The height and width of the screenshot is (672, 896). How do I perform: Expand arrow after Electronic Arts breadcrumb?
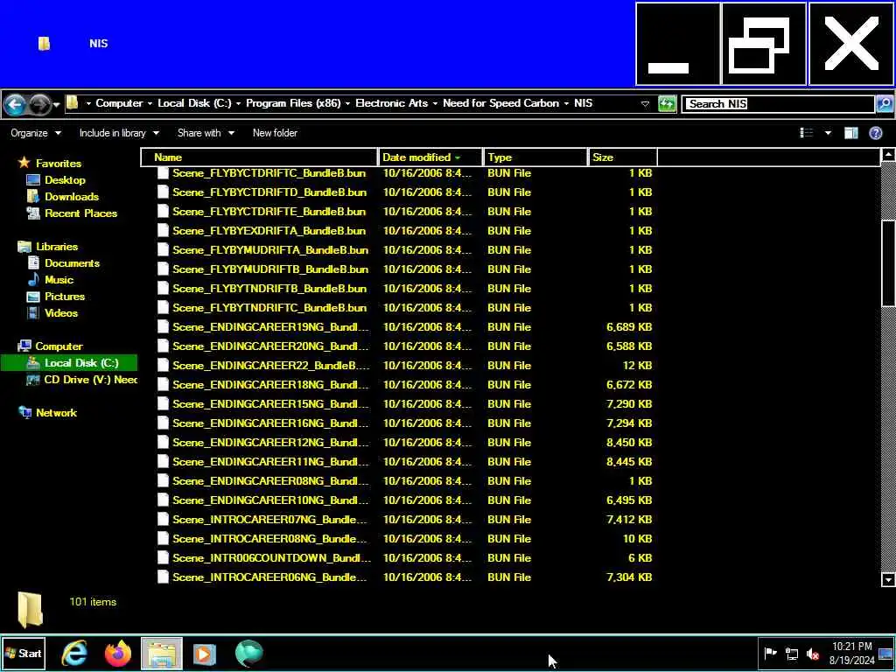click(435, 104)
